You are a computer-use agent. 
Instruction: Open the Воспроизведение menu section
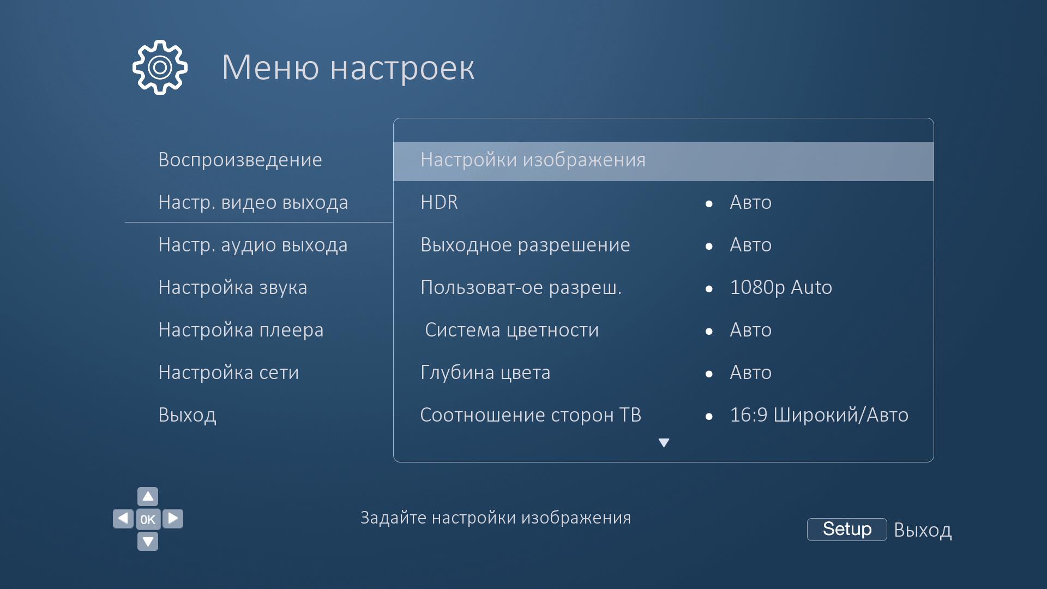pyautogui.click(x=240, y=160)
